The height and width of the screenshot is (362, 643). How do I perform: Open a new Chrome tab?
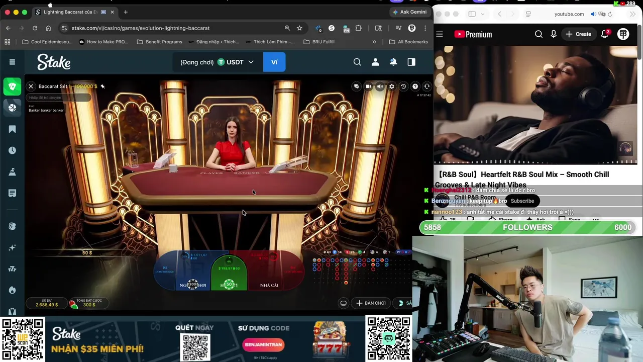click(126, 12)
